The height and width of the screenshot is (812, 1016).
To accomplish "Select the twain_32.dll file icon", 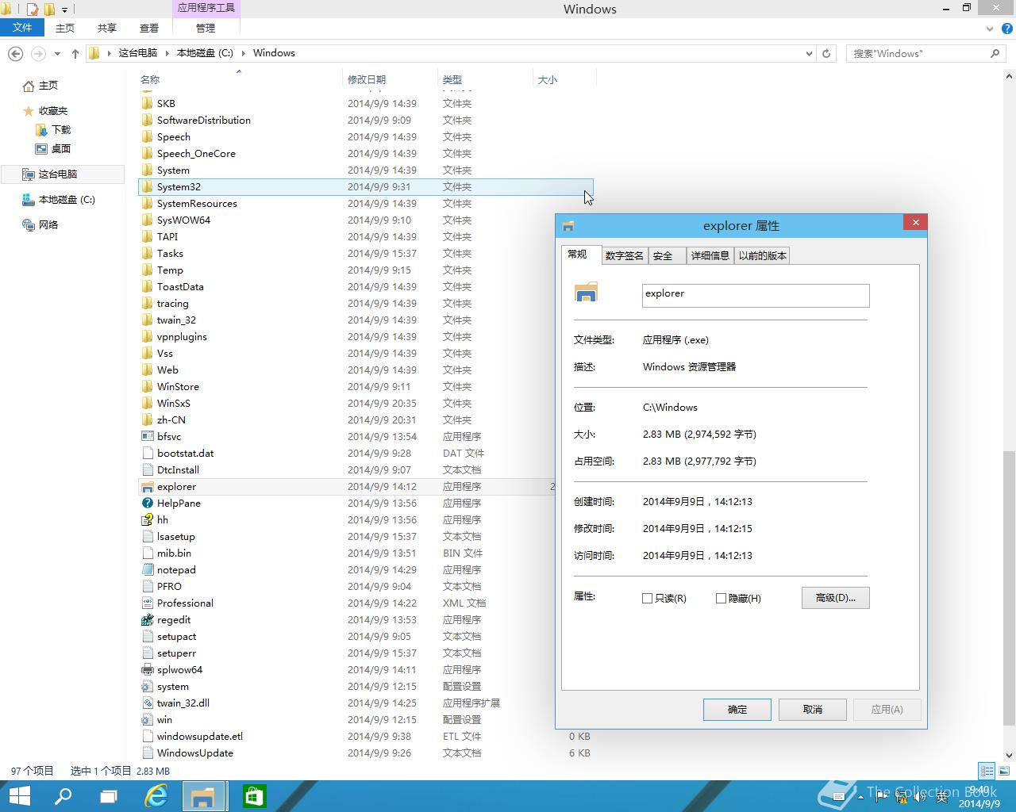I will pyautogui.click(x=148, y=703).
